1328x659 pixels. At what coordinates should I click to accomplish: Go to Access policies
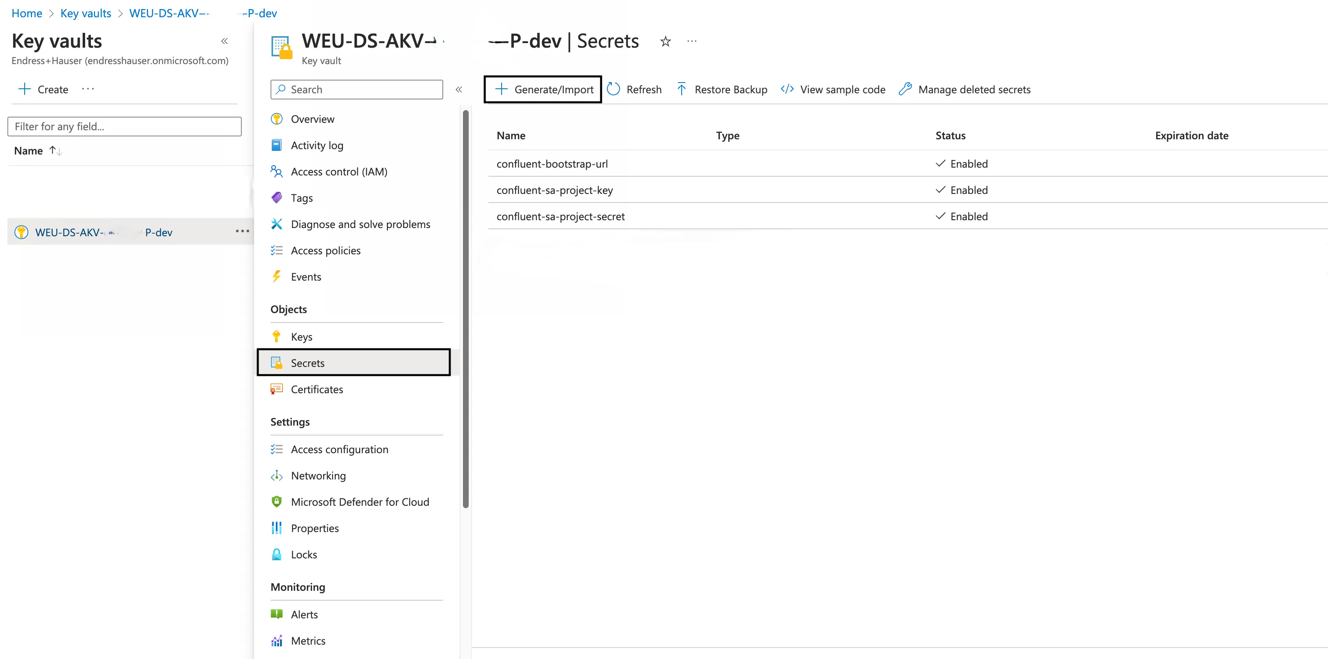tap(325, 250)
